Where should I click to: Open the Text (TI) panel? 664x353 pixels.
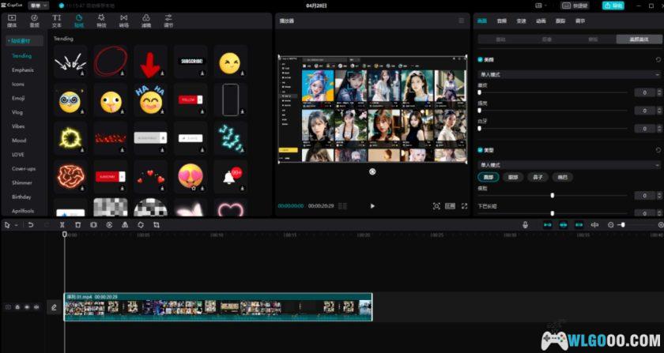[x=57, y=21]
